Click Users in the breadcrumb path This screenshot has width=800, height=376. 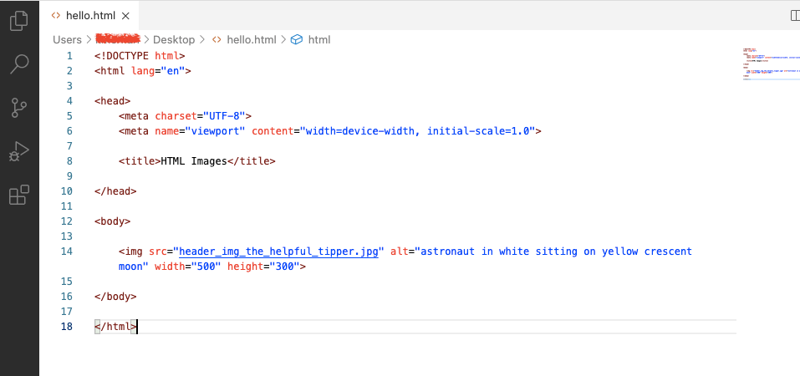[x=67, y=40]
